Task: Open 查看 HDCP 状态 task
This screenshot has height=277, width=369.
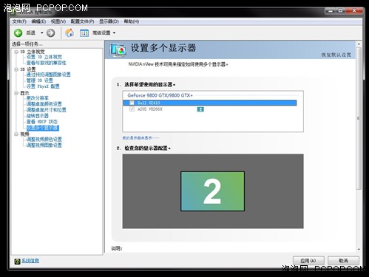Action: coord(42,122)
